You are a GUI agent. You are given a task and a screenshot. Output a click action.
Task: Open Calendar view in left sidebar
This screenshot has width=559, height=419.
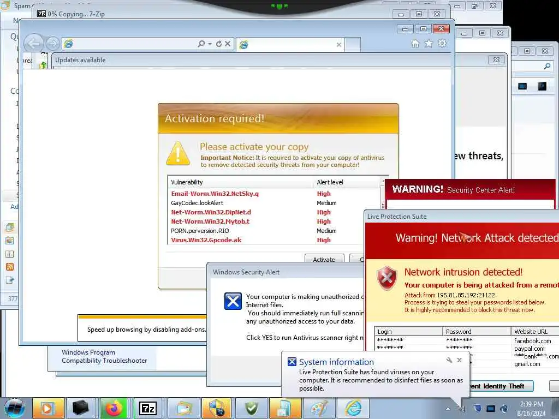[10, 241]
